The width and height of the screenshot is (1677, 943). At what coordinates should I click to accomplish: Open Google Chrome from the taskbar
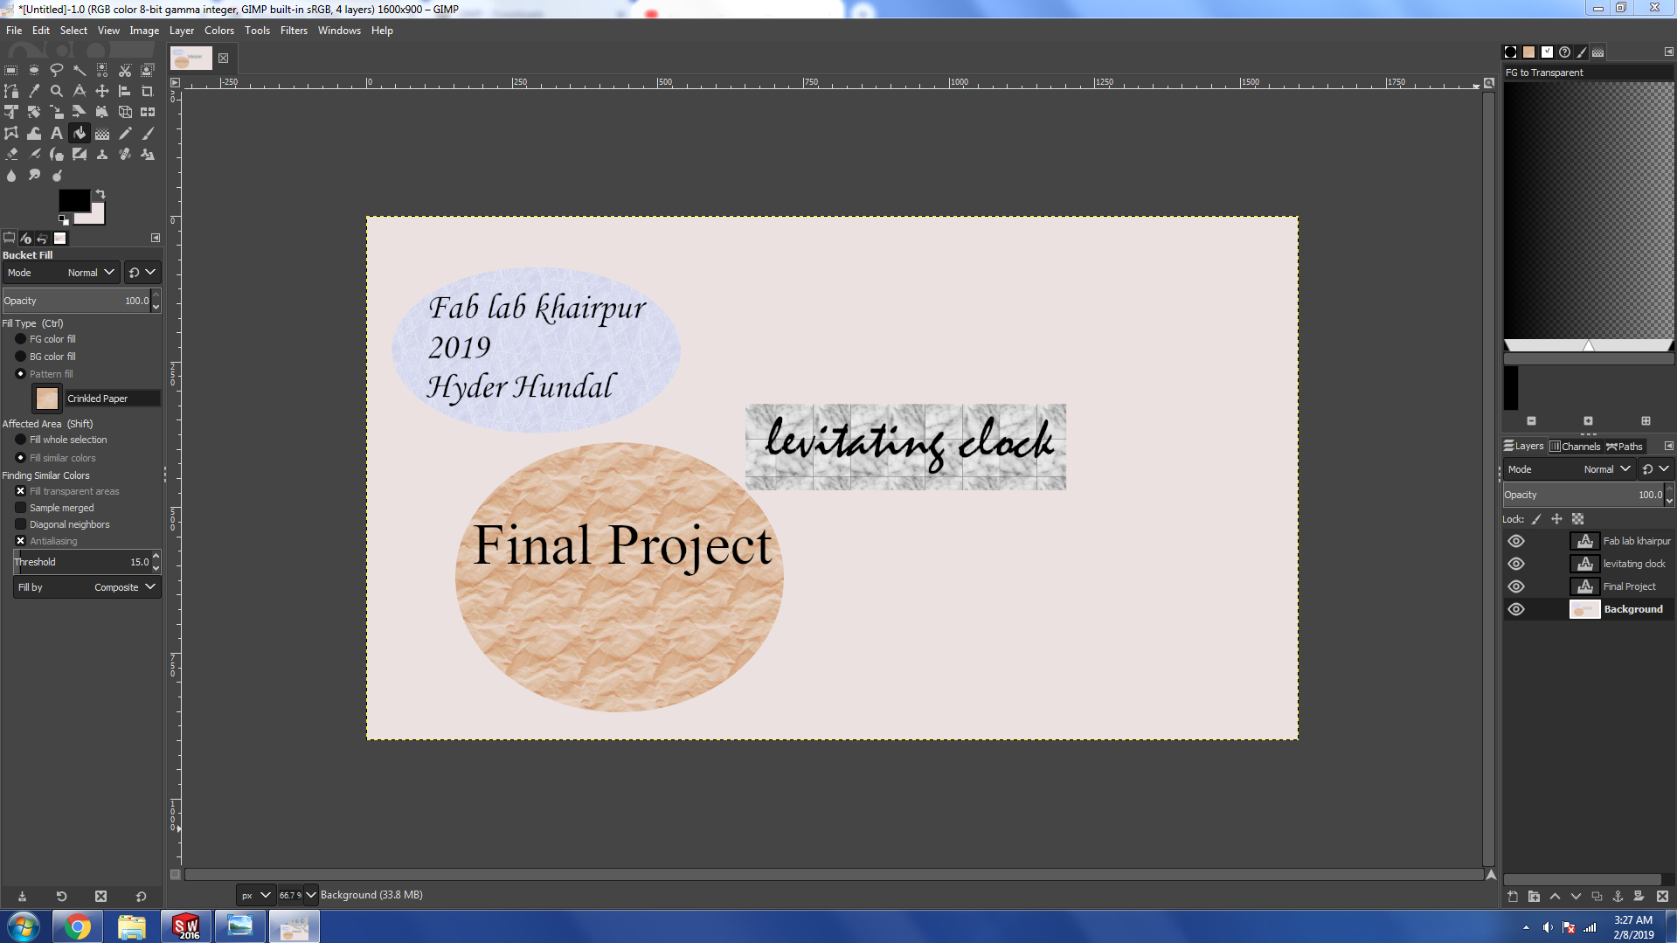pyautogui.click(x=77, y=926)
